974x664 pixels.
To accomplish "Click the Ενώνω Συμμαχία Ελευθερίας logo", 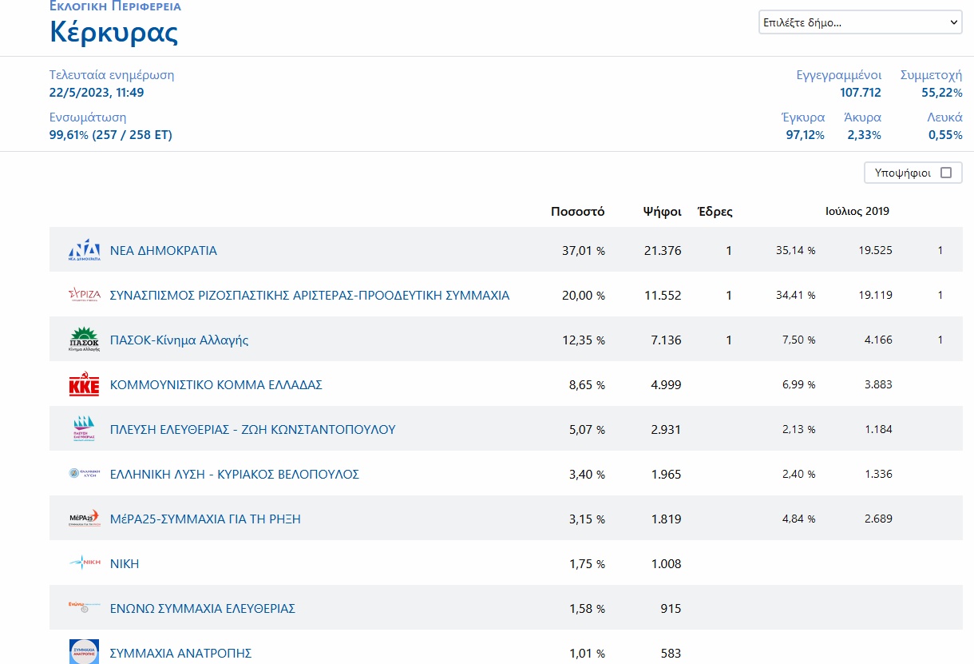I will (84, 608).
